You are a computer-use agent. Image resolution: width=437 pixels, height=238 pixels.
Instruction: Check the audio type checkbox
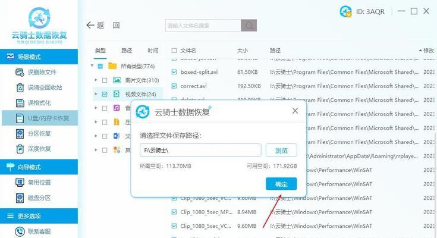pos(105,108)
